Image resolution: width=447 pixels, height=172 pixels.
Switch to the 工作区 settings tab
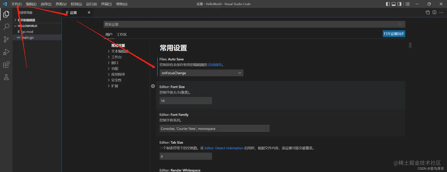tap(122, 35)
